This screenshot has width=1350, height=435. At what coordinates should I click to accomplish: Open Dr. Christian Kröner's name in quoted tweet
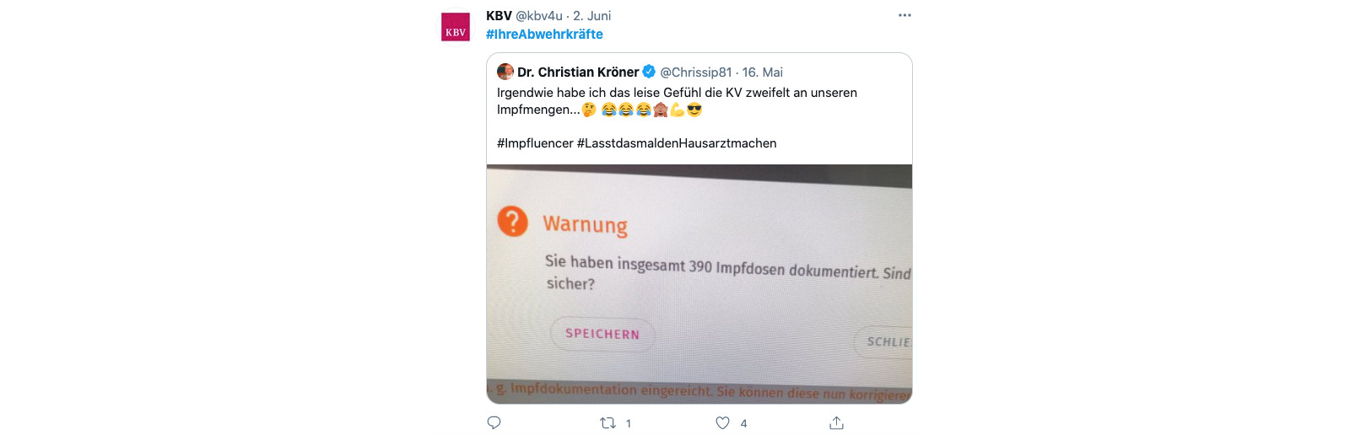(x=578, y=72)
